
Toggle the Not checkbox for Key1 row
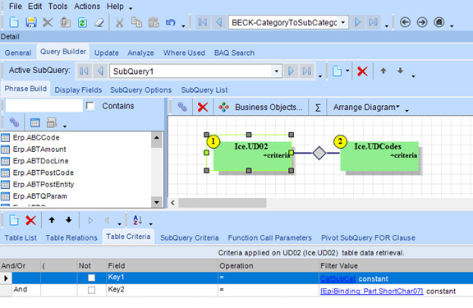(91, 278)
